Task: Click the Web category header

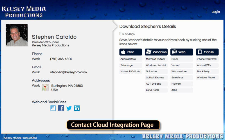Action: 182,52
